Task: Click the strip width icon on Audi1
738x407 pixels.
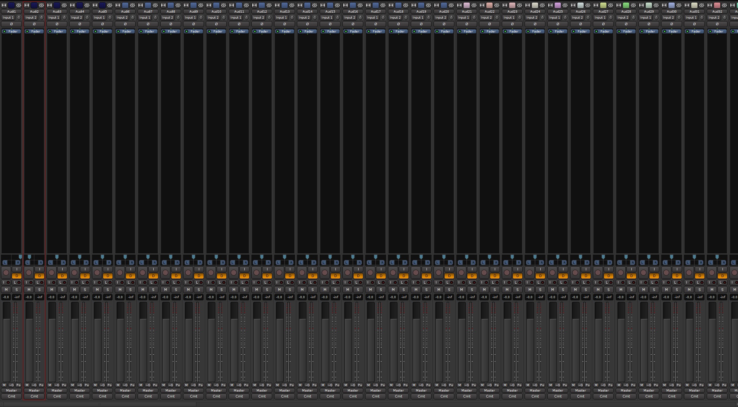Action: (4, 5)
